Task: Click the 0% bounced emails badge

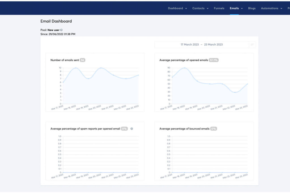Action: 214,129
